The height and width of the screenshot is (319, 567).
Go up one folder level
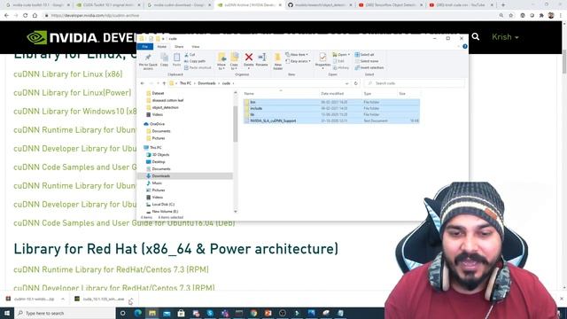[164, 83]
